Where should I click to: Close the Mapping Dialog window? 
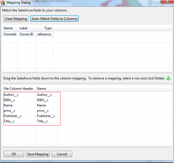tap(167, 2)
